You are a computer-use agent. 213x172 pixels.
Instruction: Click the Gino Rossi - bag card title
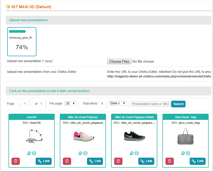[x=186, y=117]
